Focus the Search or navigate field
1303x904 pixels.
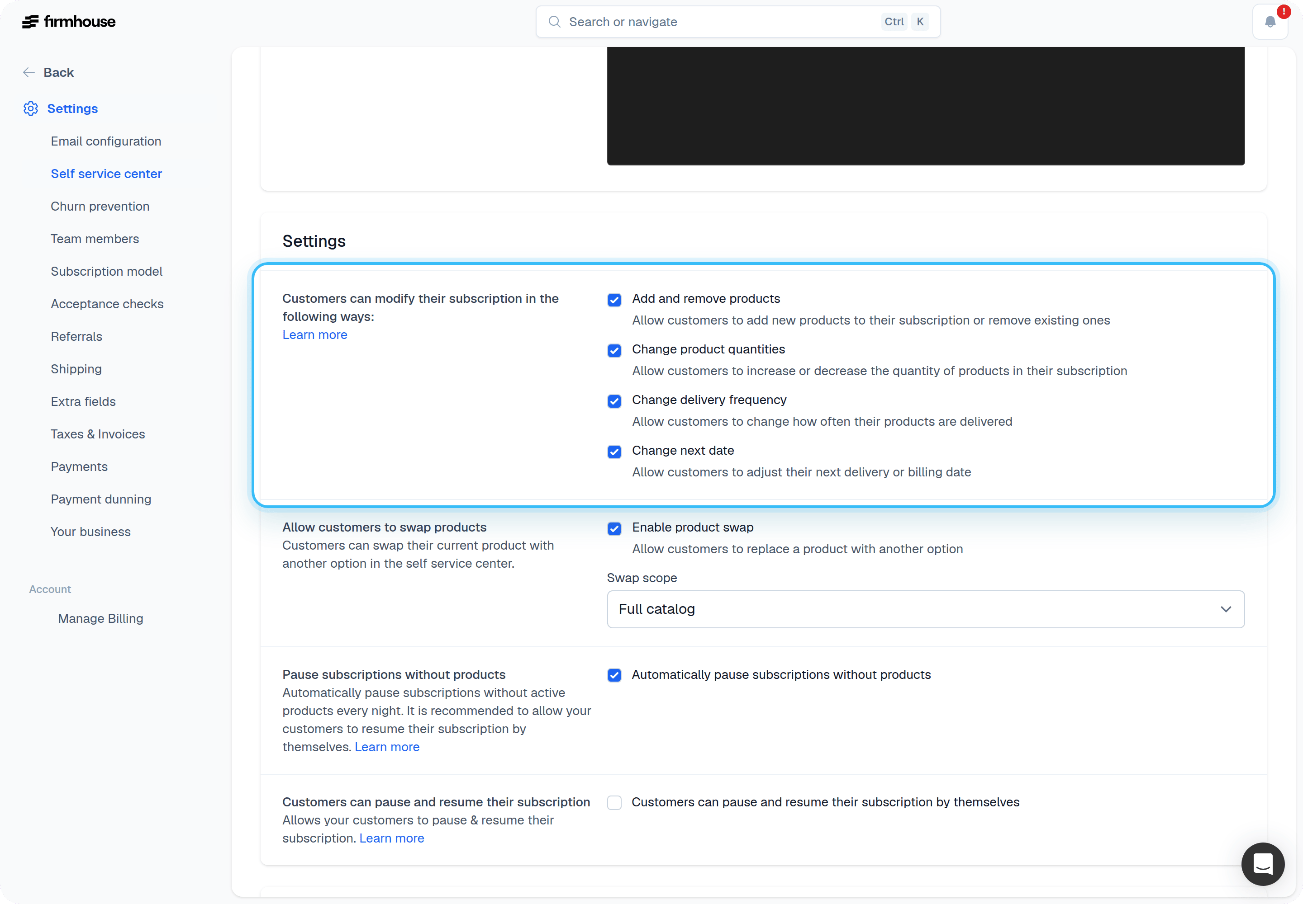[737, 22]
